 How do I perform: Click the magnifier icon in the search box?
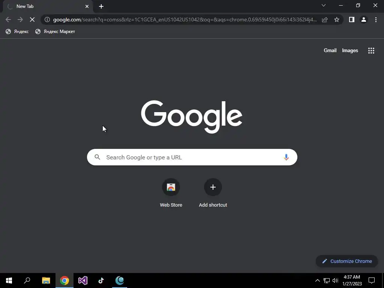pyautogui.click(x=97, y=157)
